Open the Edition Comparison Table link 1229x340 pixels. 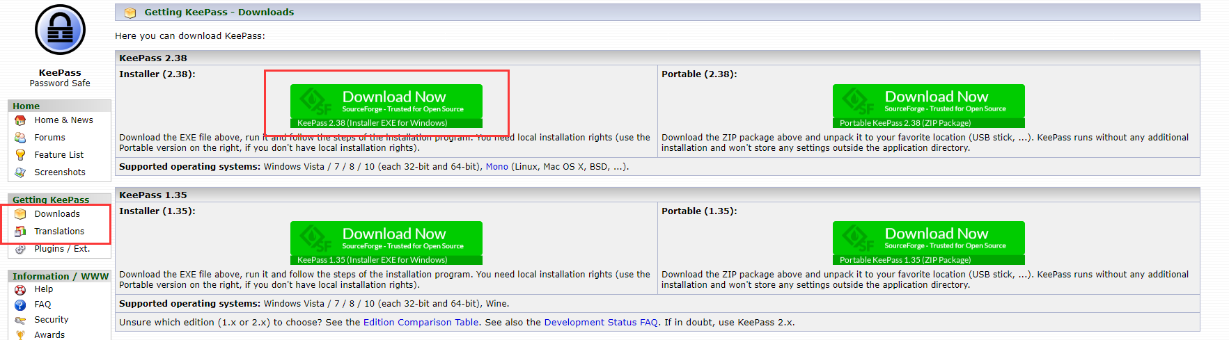coord(421,323)
